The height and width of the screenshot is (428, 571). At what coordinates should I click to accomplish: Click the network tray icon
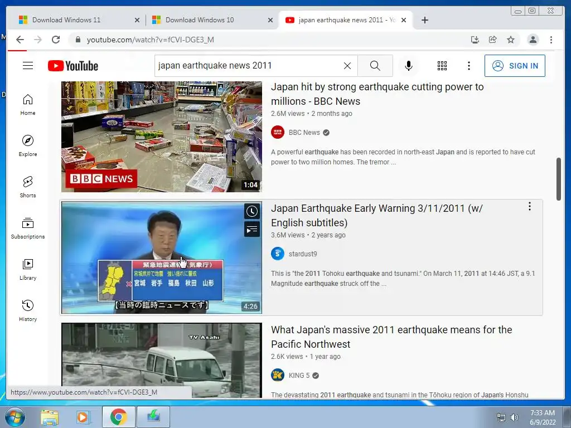tap(501, 417)
